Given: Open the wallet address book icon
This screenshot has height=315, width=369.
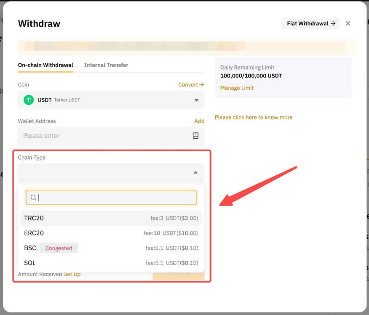Looking at the screenshot, I should click(195, 136).
